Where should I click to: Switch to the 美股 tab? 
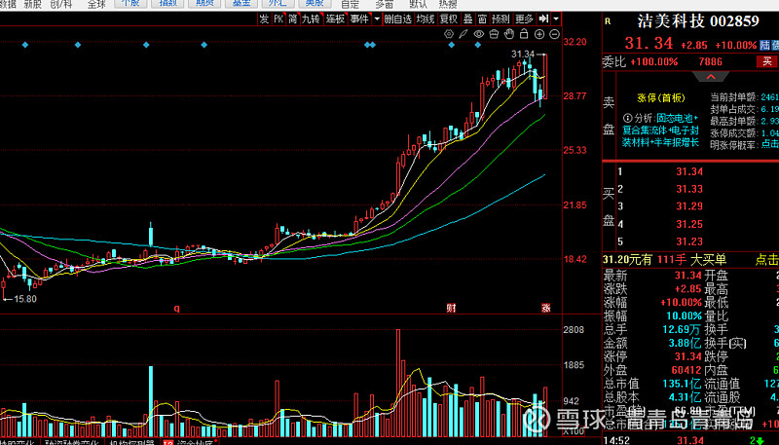pos(315,3)
